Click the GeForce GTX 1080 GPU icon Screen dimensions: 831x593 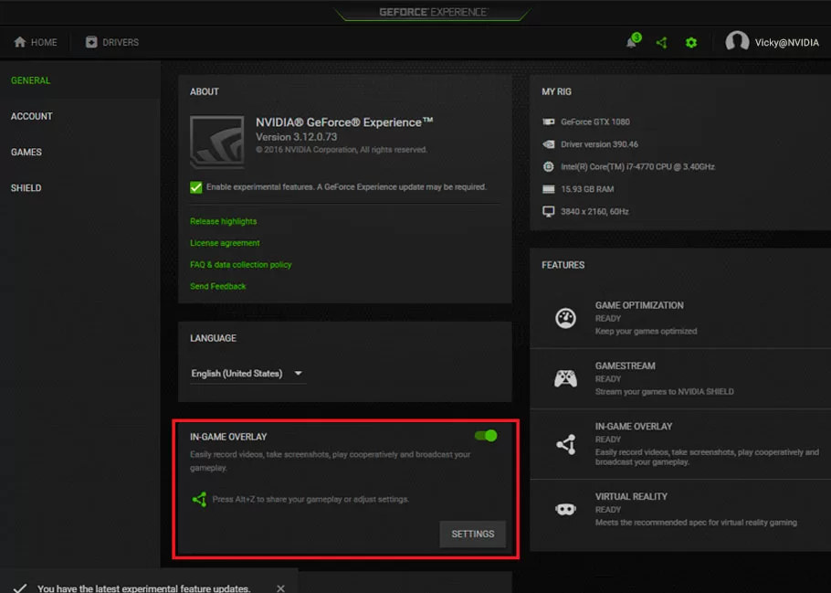(549, 122)
